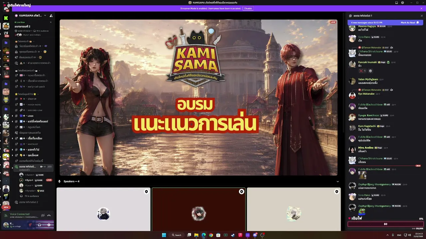Open the middle speaker video tile
This screenshot has width=426, height=239.
pyautogui.click(x=199, y=209)
